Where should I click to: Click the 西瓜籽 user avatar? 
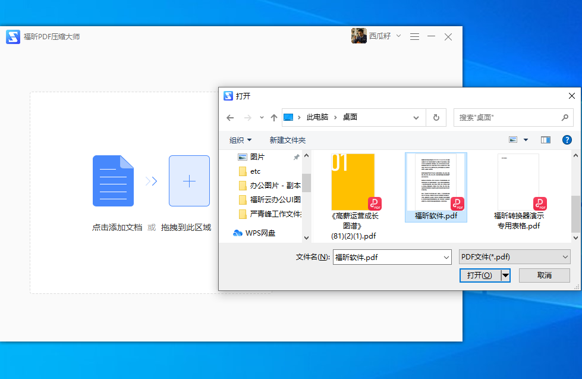pos(359,36)
